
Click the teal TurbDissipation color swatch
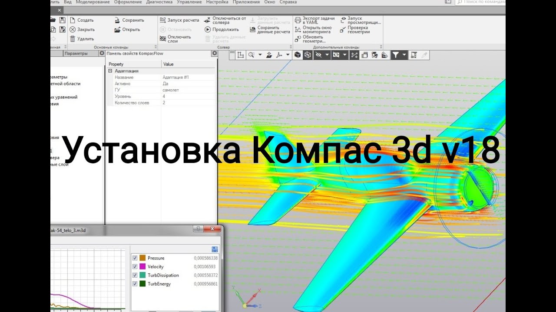point(142,275)
